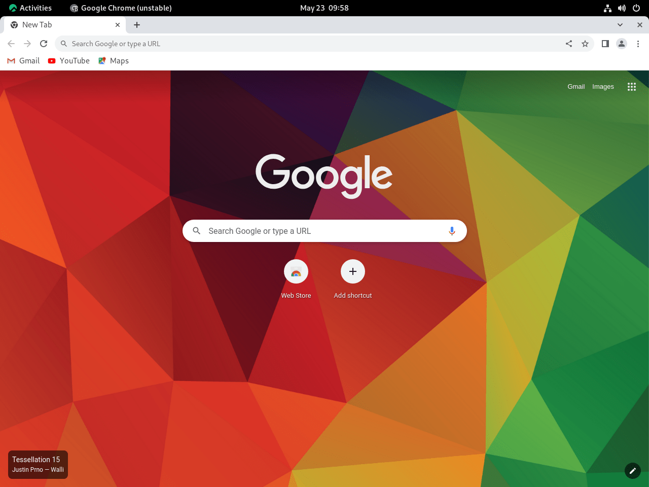649x487 pixels.
Task: Open Google Chrome (unstable) app menu
Action: [121, 8]
